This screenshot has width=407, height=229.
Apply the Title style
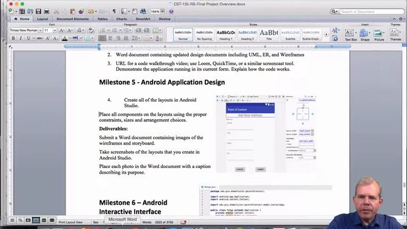pyautogui.click(x=269, y=35)
